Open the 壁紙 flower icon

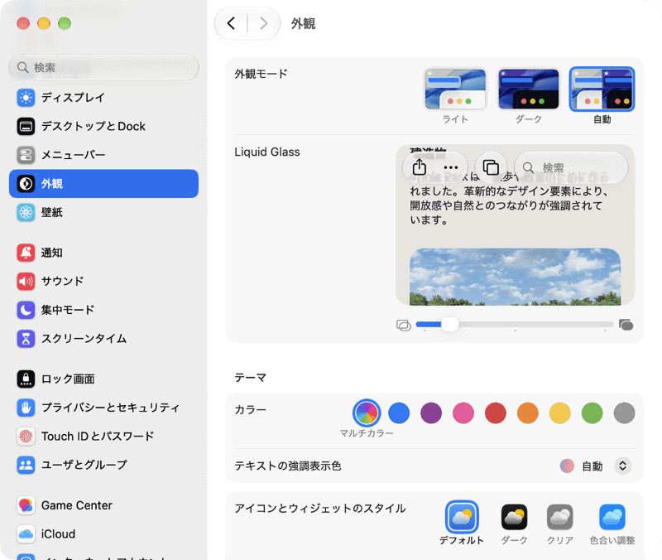point(26,212)
